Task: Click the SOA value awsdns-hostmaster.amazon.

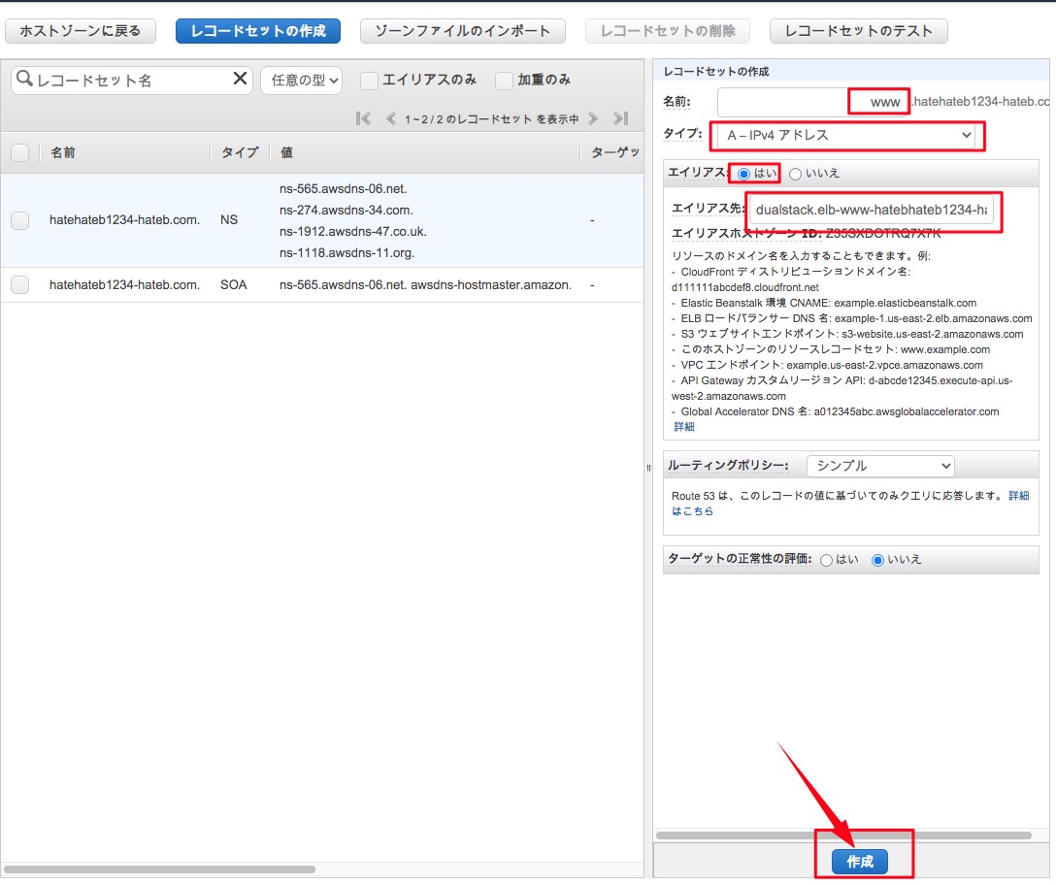Action: click(491, 285)
